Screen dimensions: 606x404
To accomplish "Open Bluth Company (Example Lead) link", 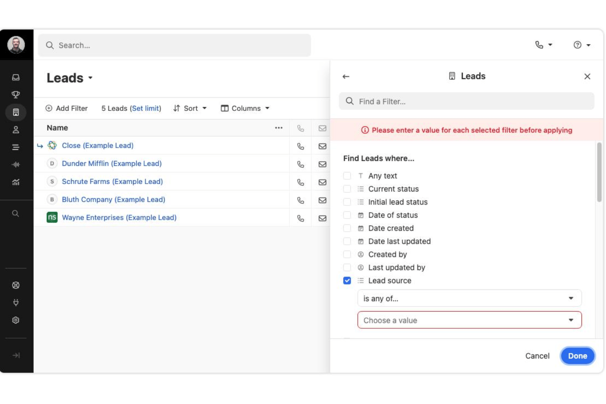I will [x=113, y=199].
